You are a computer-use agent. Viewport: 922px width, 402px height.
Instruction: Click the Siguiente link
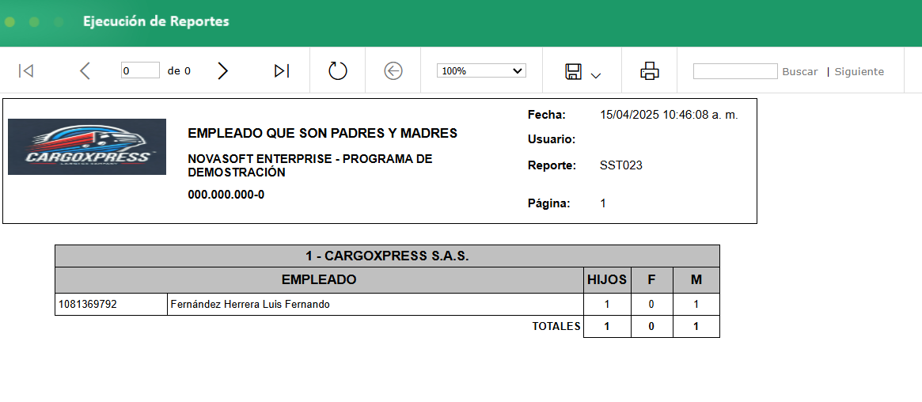[859, 72]
